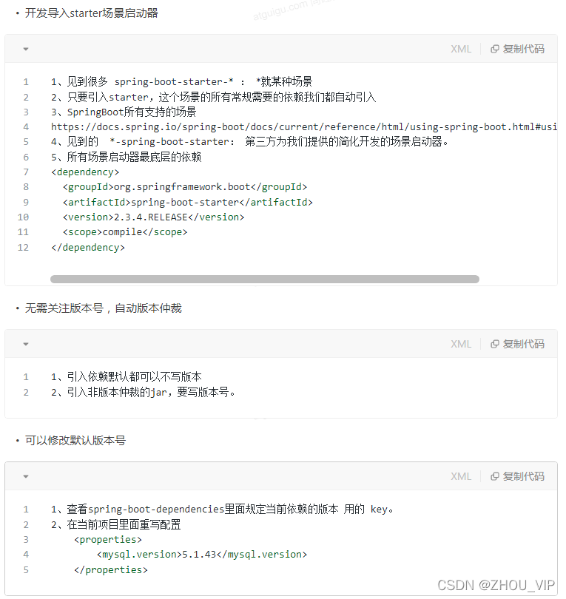Click 复制代码 for the 引入依赖默认 code block
Viewport: 566px width, 599px height.
point(517,344)
